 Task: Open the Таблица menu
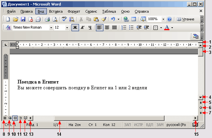[x=109, y=12]
